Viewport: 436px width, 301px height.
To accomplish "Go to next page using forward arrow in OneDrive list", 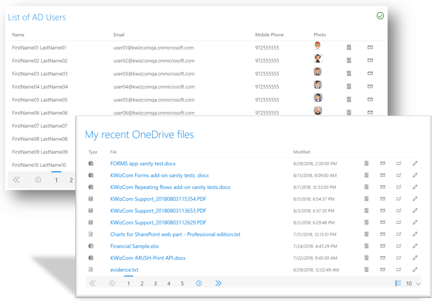I will tap(199, 283).
